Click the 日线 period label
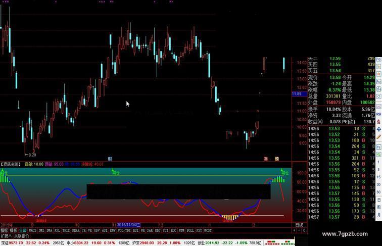382x246 pixels. click(299, 225)
